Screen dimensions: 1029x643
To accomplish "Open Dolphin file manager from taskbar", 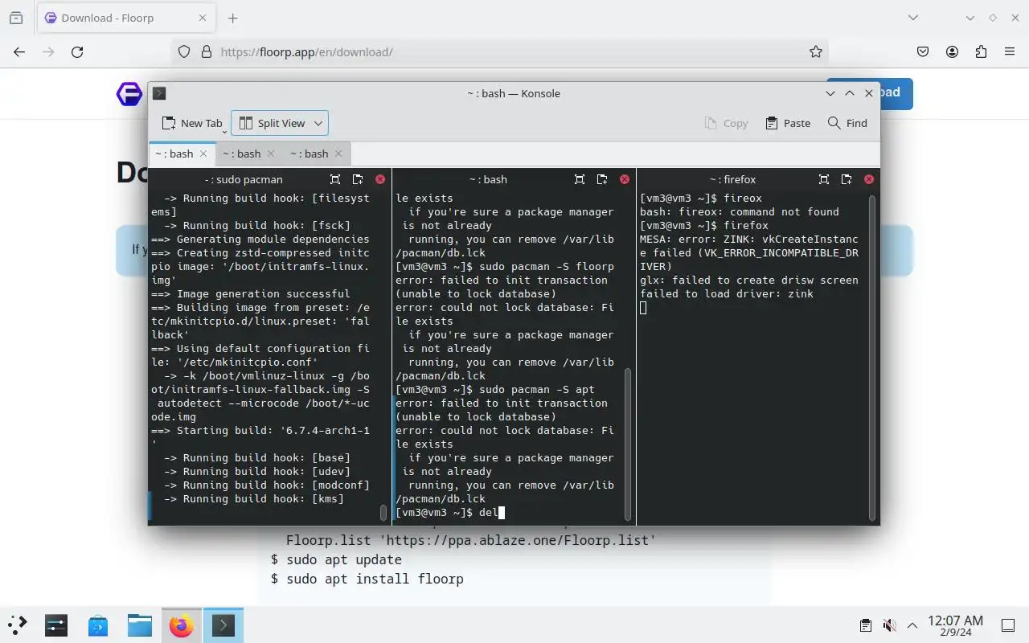I will pyautogui.click(x=140, y=625).
